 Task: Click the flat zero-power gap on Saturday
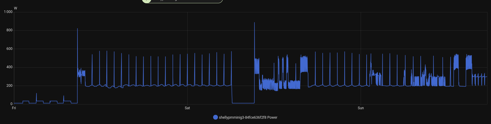(x=243, y=103)
